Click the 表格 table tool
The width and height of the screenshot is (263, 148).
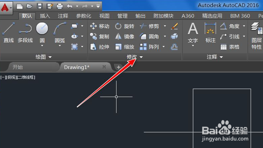[230, 47]
